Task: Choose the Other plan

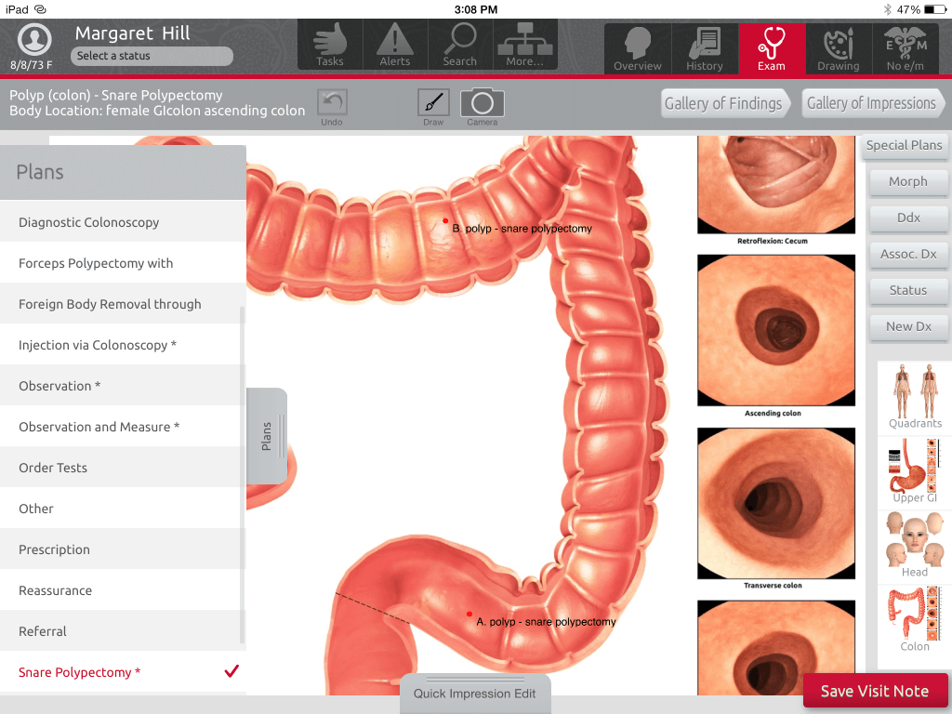Action: [x=124, y=509]
